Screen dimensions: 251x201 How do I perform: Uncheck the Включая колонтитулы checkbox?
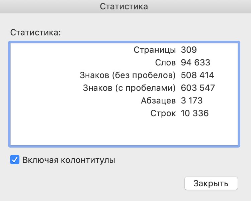(x=15, y=160)
